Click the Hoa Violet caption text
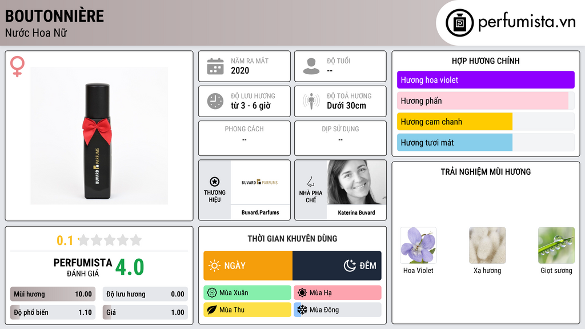This screenshot has width=585, height=329. tap(418, 270)
